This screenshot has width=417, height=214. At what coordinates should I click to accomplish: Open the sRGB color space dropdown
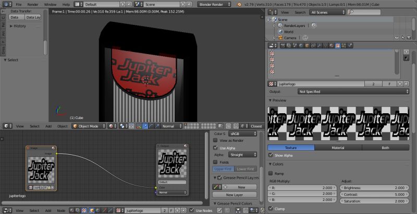[x=242, y=134]
